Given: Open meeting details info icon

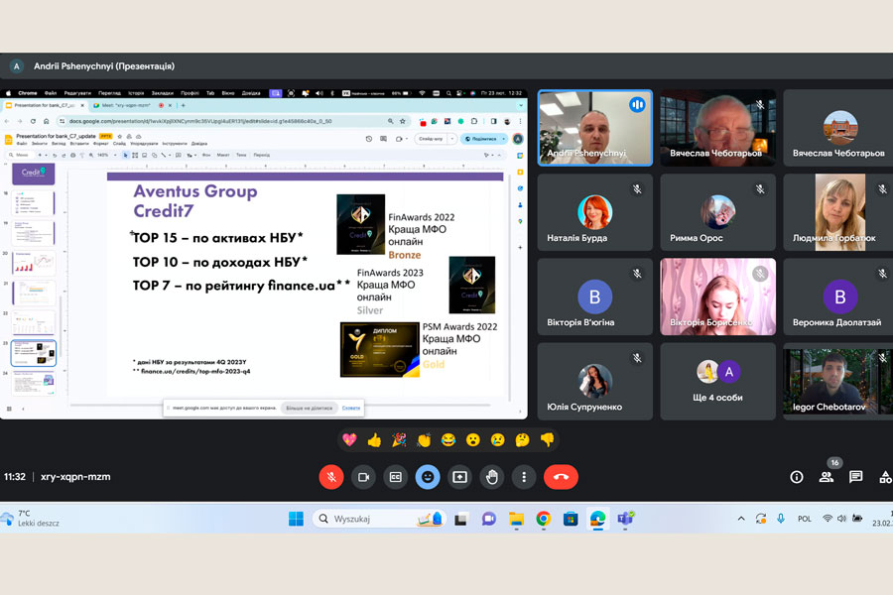Looking at the screenshot, I should click(796, 477).
